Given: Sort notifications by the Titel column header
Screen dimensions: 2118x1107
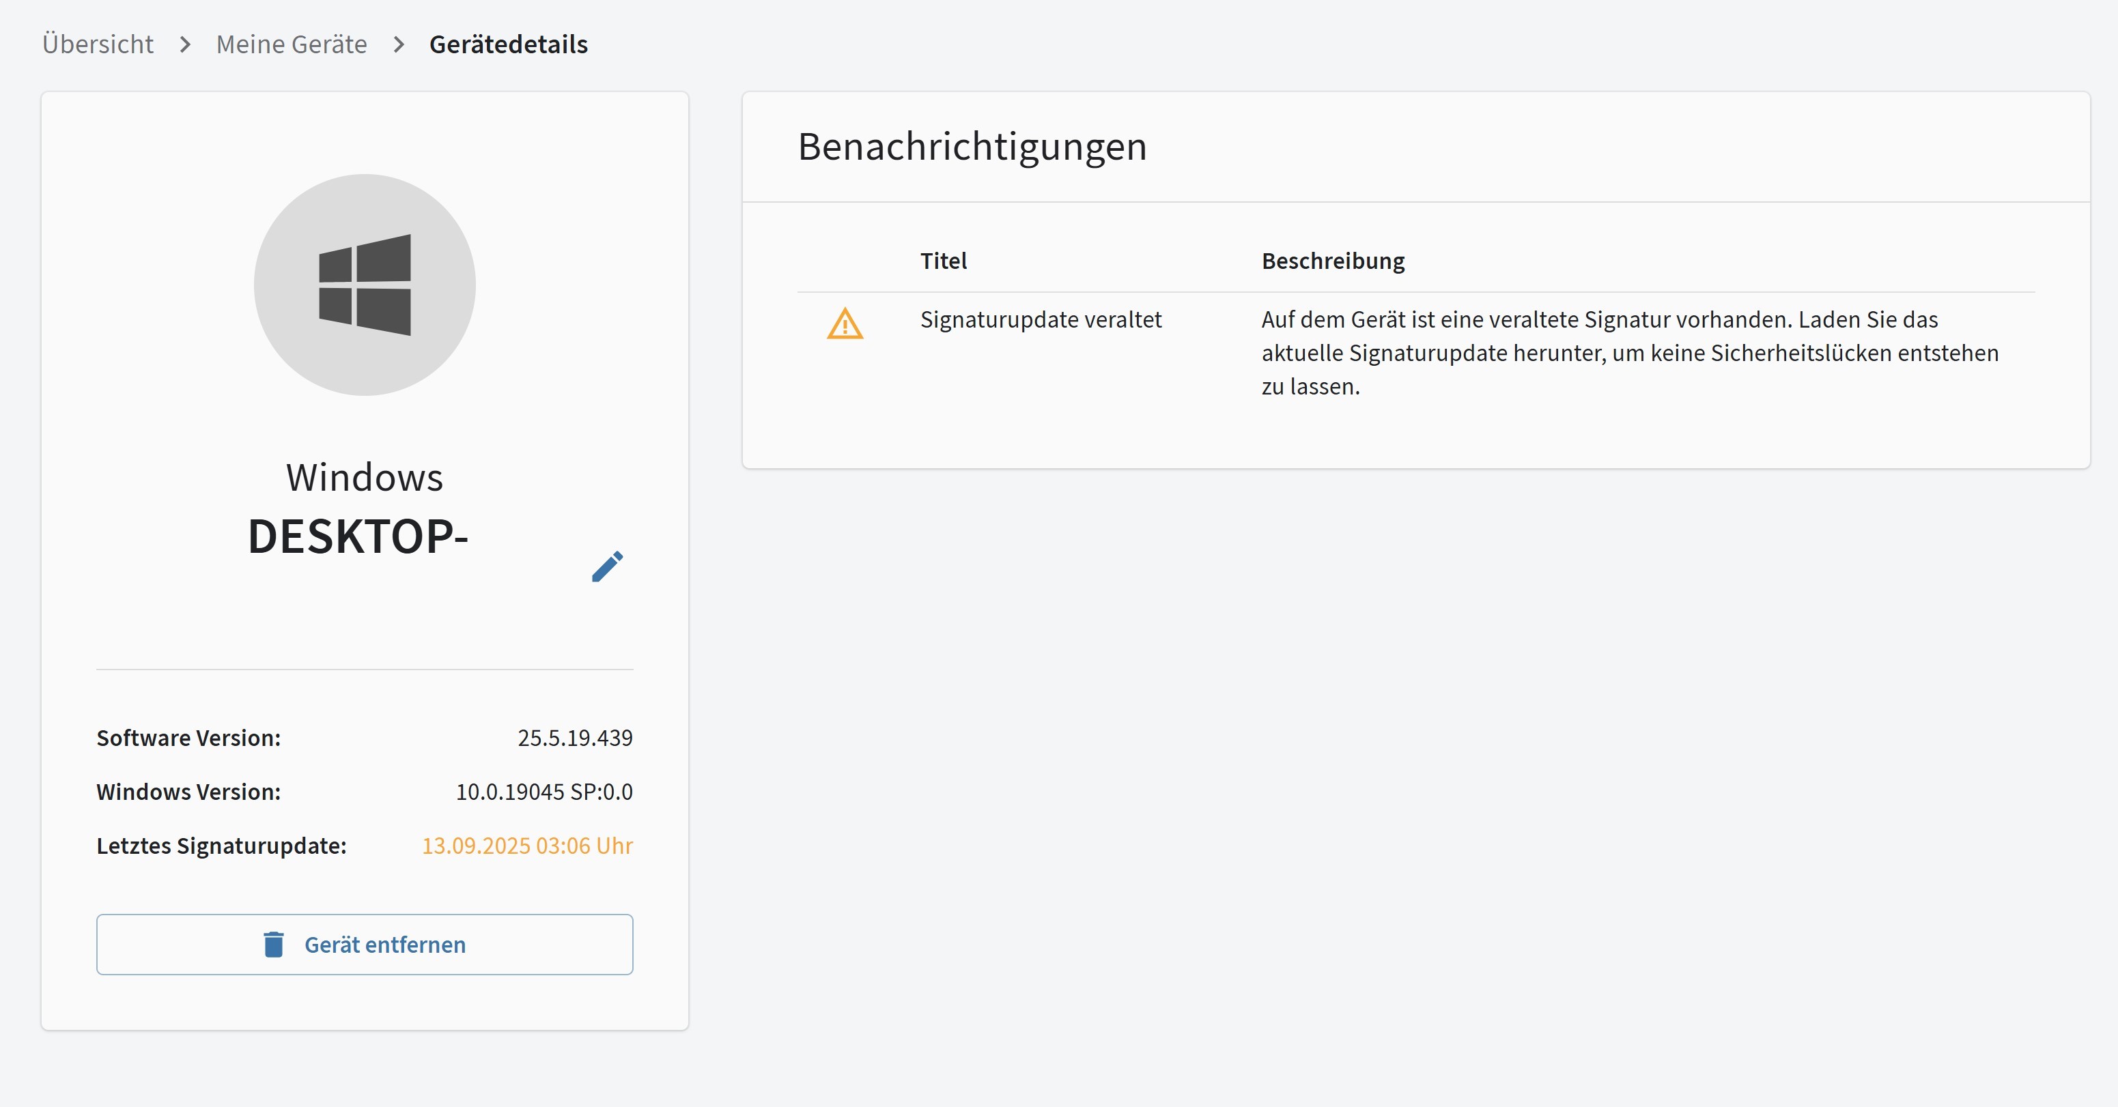Looking at the screenshot, I should 943,261.
